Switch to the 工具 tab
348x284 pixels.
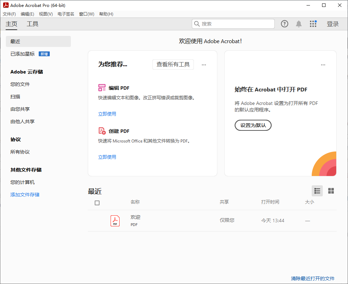[32, 24]
